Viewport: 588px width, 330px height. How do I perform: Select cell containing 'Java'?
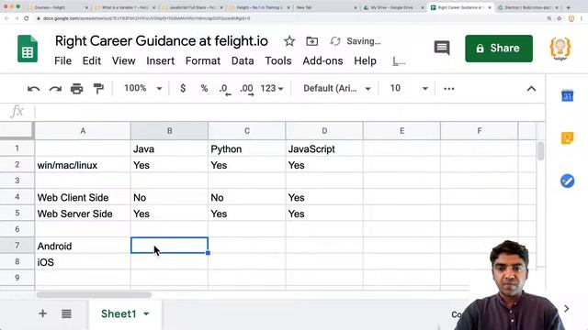coord(169,148)
